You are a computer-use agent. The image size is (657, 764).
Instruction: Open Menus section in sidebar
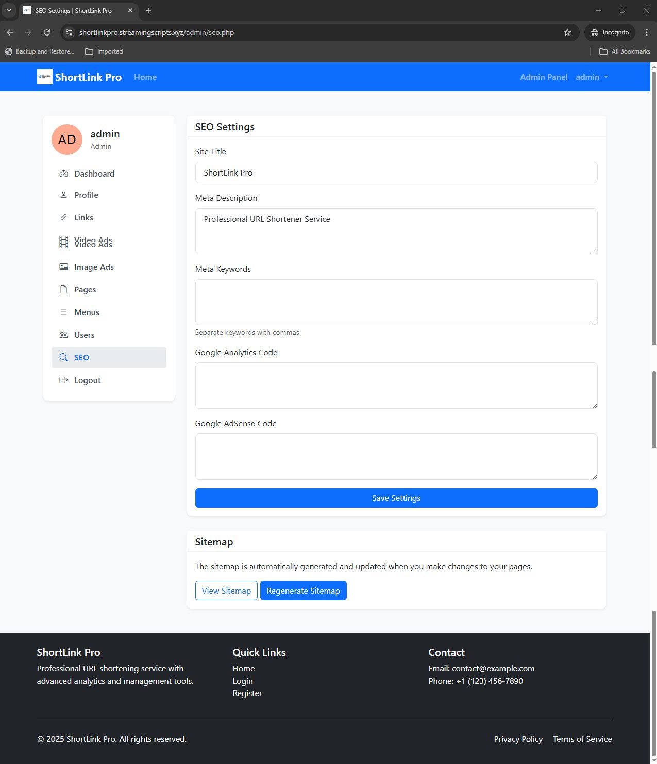point(109,312)
